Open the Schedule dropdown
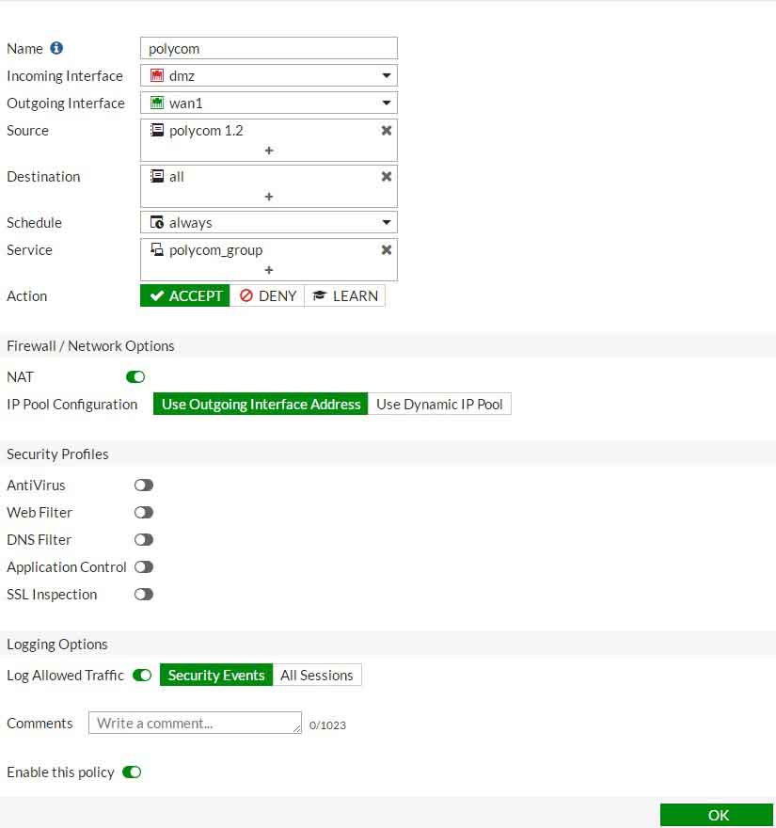 coord(387,222)
